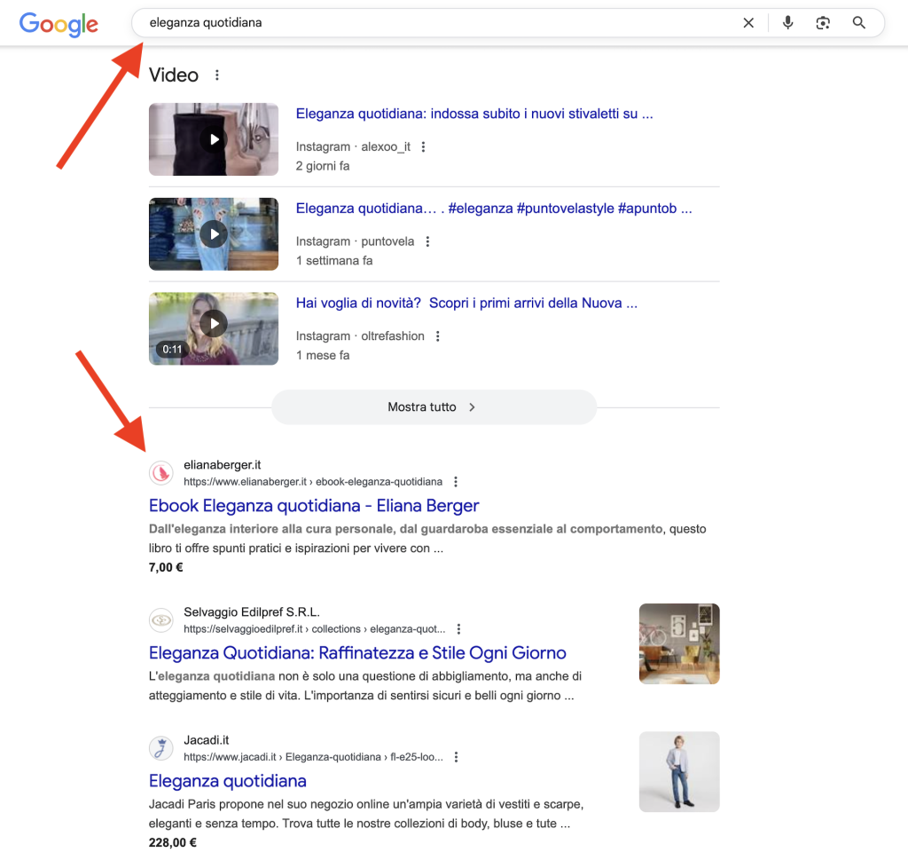Click the 7,00 € price text

point(166,567)
